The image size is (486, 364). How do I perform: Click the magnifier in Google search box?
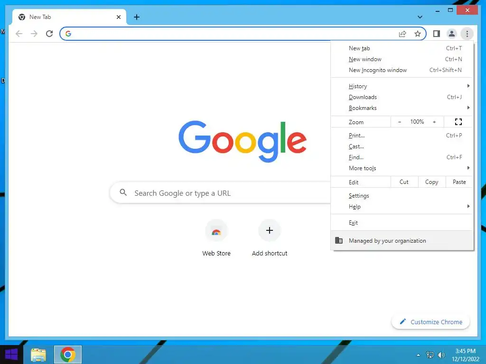coord(123,192)
